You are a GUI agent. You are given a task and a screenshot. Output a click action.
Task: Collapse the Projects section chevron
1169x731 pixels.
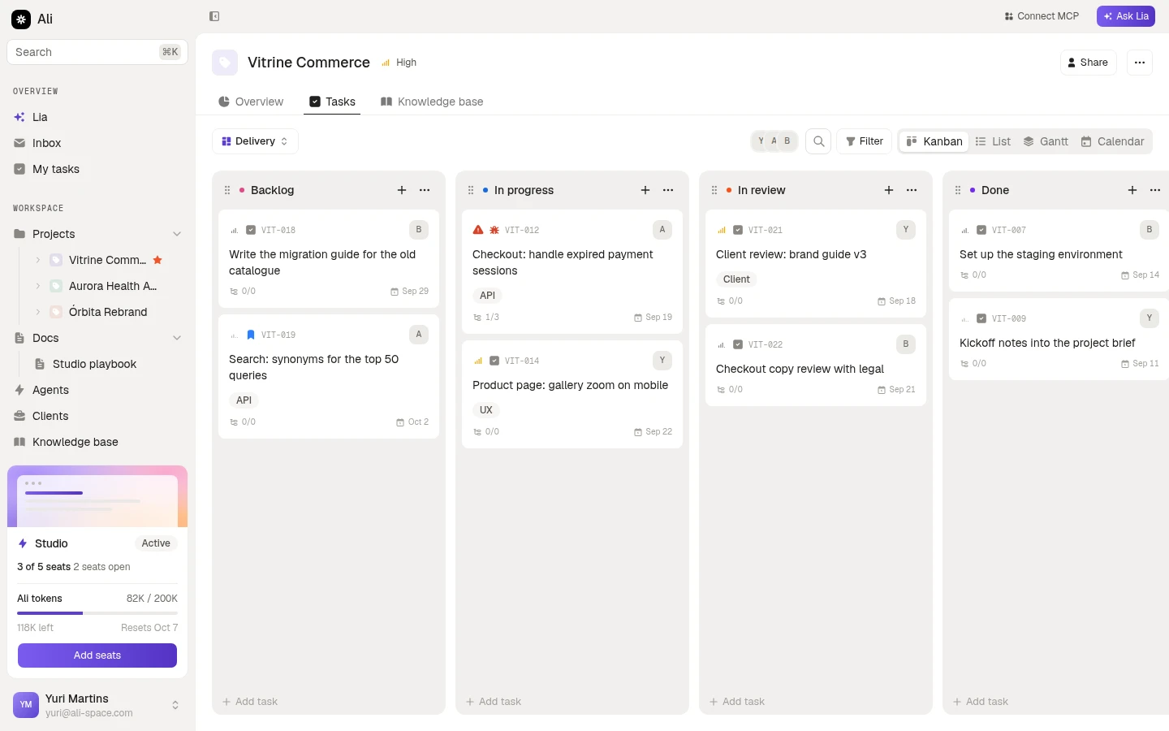pos(177,234)
